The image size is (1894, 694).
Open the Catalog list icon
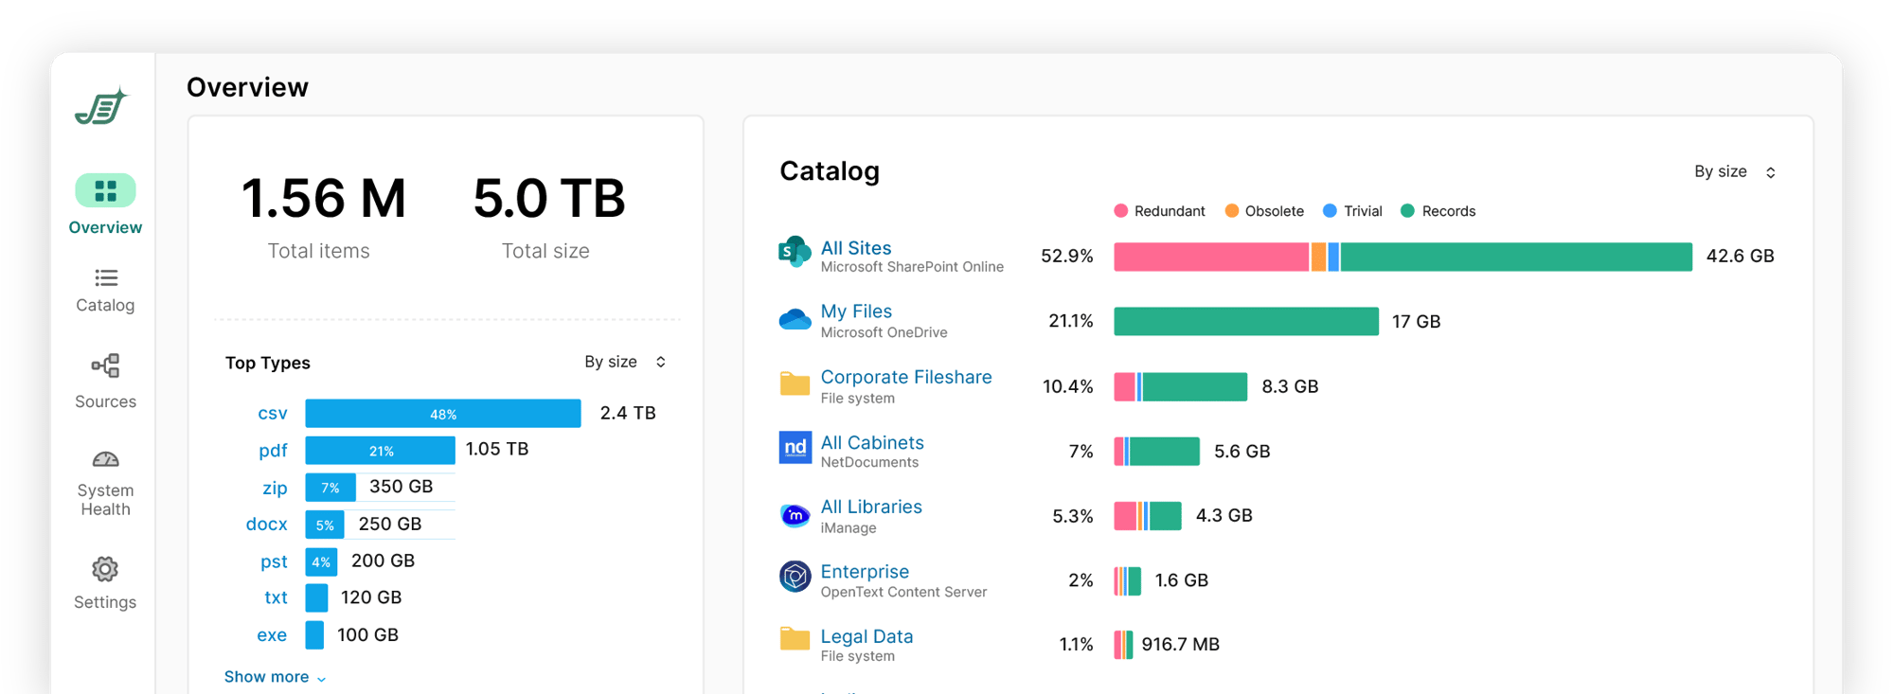pyautogui.click(x=105, y=277)
